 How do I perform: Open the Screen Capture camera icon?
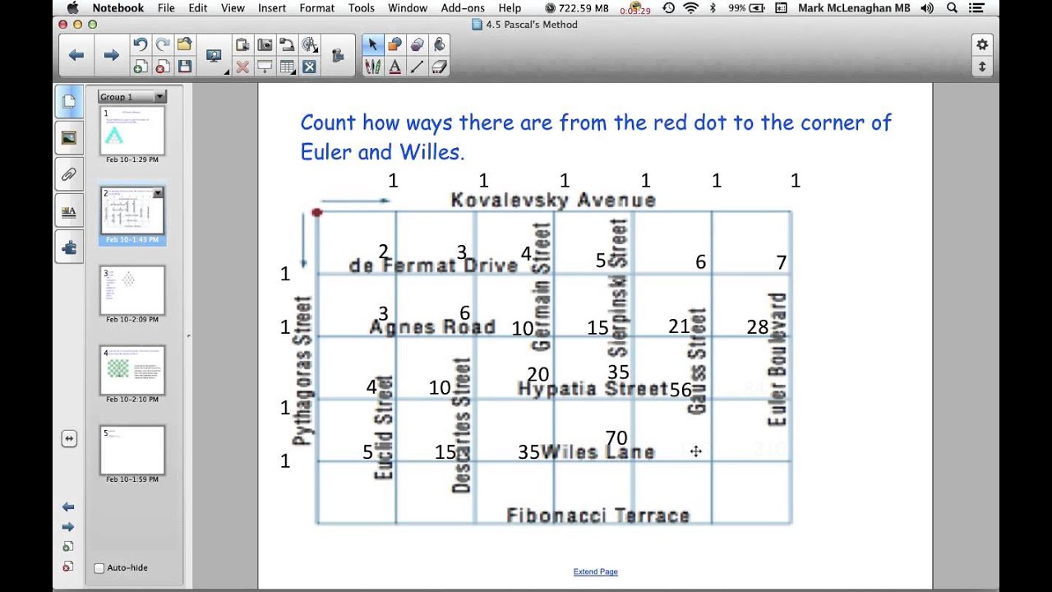[265, 44]
